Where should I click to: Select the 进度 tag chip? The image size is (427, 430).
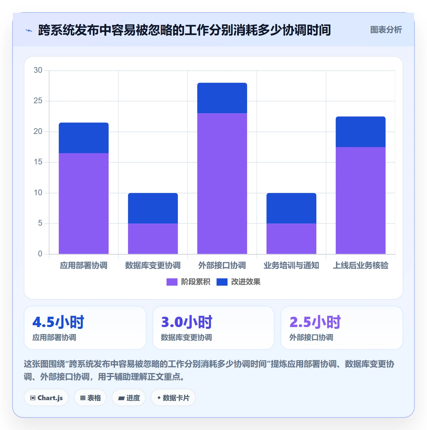click(x=129, y=398)
